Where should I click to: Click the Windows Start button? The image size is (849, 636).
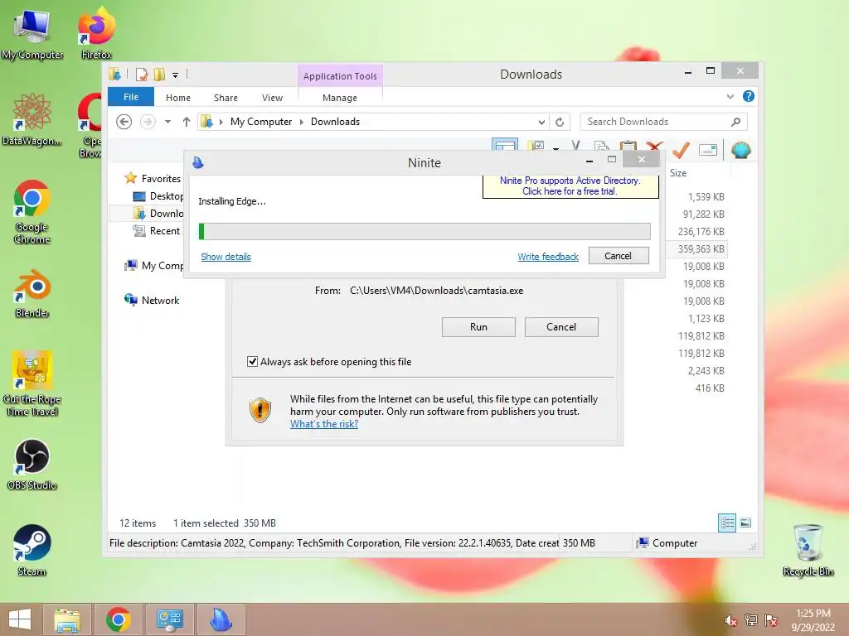tap(20, 619)
